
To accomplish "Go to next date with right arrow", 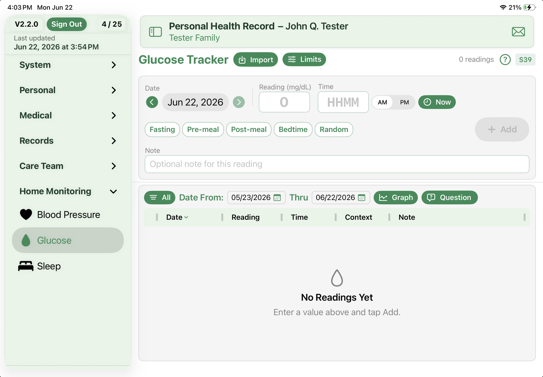I will tap(239, 102).
